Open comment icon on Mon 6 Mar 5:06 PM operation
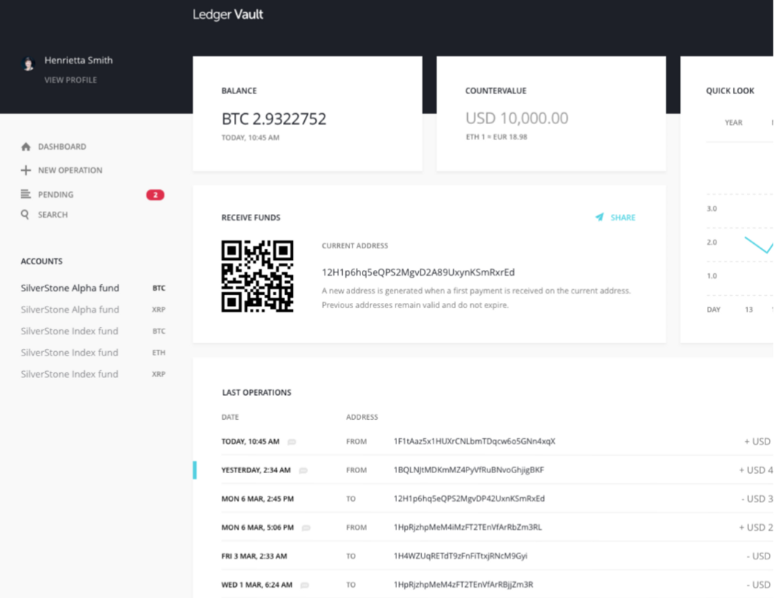The height and width of the screenshot is (598, 780). (306, 528)
